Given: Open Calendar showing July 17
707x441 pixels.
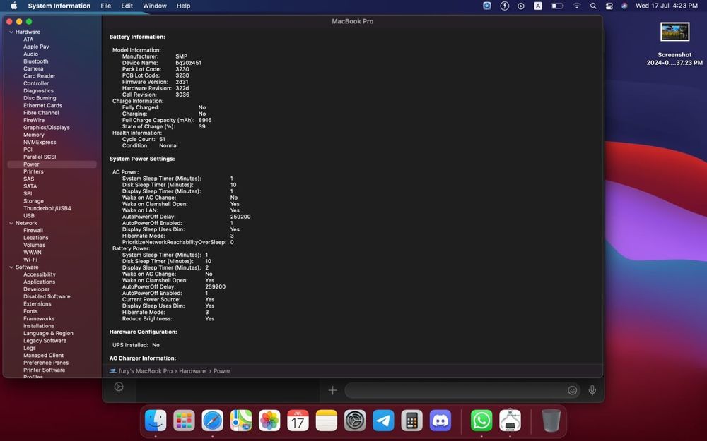Looking at the screenshot, I should tap(298, 421).
